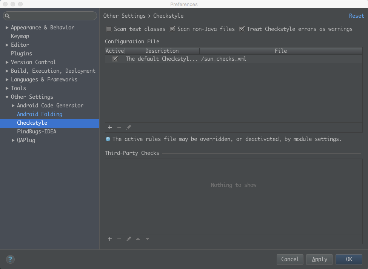This screenshot has height=269, width=368.
Task: Click the move up arrow for third-party checks
Action: (x=138, y=239)
